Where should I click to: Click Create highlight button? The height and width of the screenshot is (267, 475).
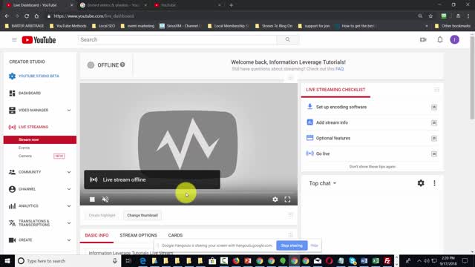[102, 215]
